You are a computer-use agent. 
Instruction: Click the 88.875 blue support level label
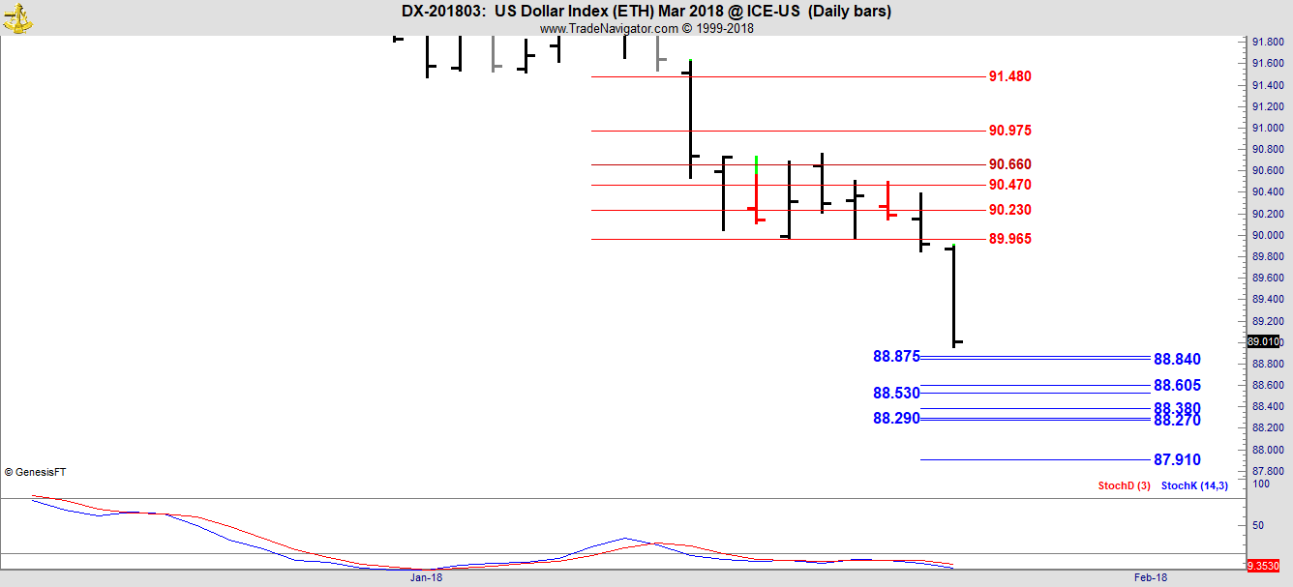(895, 357)
